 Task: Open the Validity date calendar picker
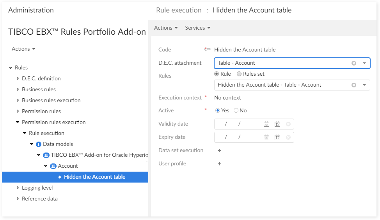pos(266,124)
